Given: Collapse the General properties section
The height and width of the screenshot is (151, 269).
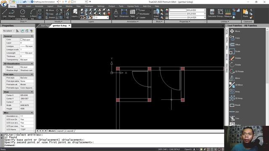Looking at the screenshot, I should [x=32, y=36].
